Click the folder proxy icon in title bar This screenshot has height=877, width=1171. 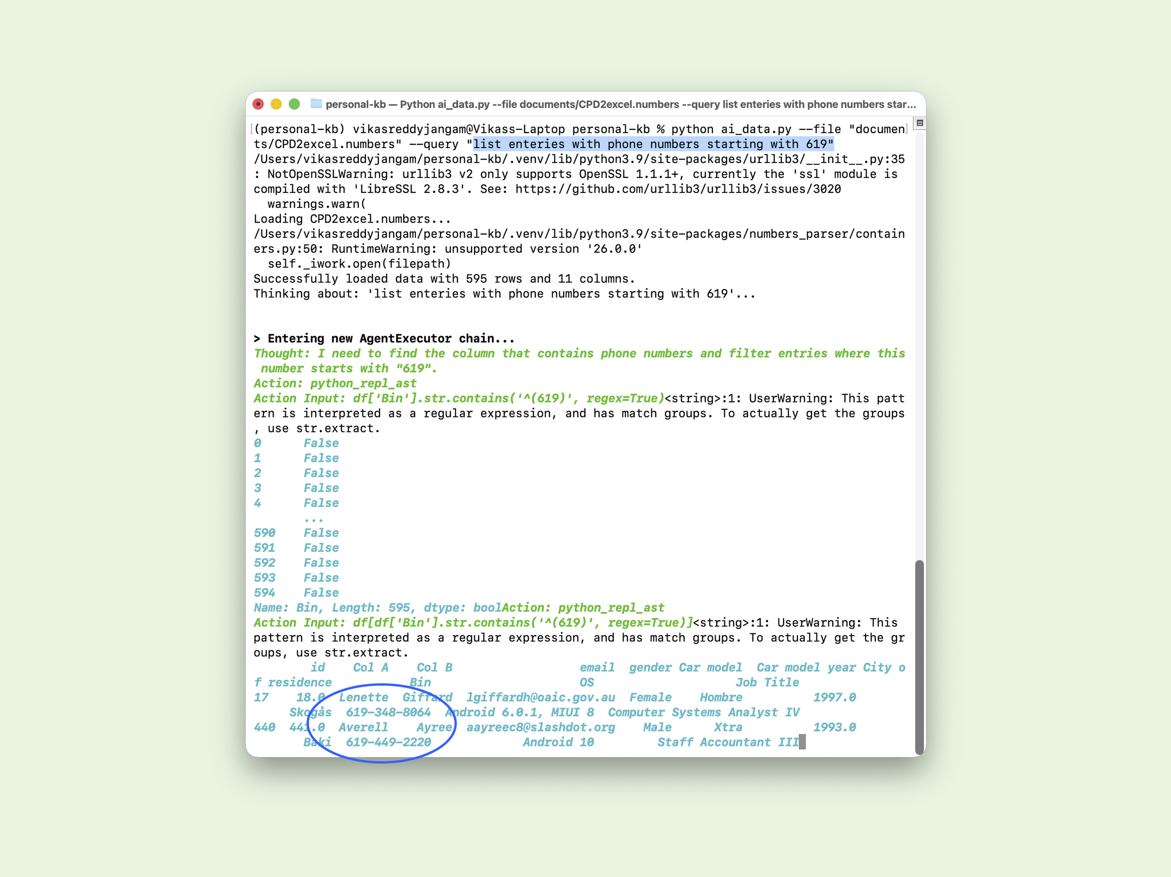pos(316,104)
